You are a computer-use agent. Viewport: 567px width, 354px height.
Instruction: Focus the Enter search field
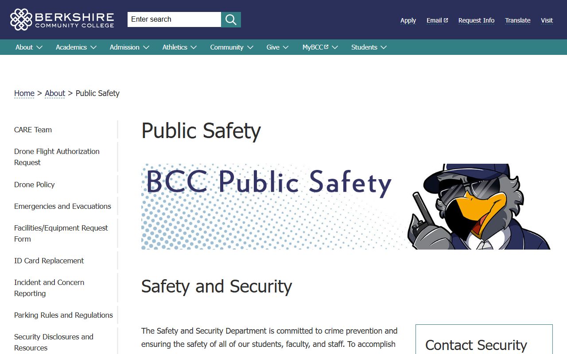pos(174,19)
